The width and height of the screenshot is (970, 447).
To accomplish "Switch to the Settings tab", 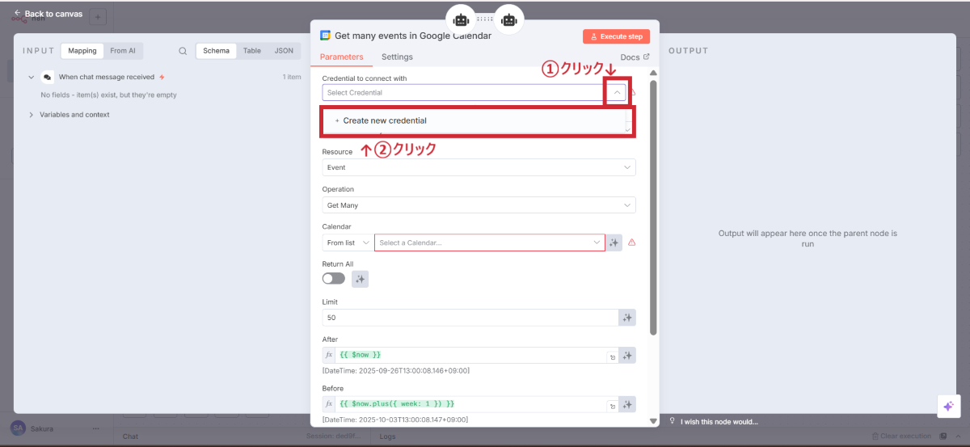I will coord(397,57).
